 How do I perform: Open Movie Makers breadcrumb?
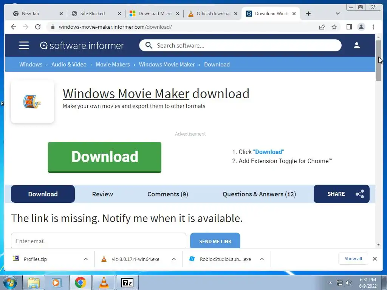113,65
